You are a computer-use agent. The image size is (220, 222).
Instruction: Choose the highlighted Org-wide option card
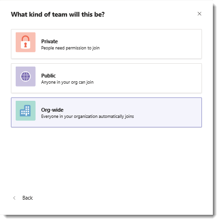(x=106, y=113)
